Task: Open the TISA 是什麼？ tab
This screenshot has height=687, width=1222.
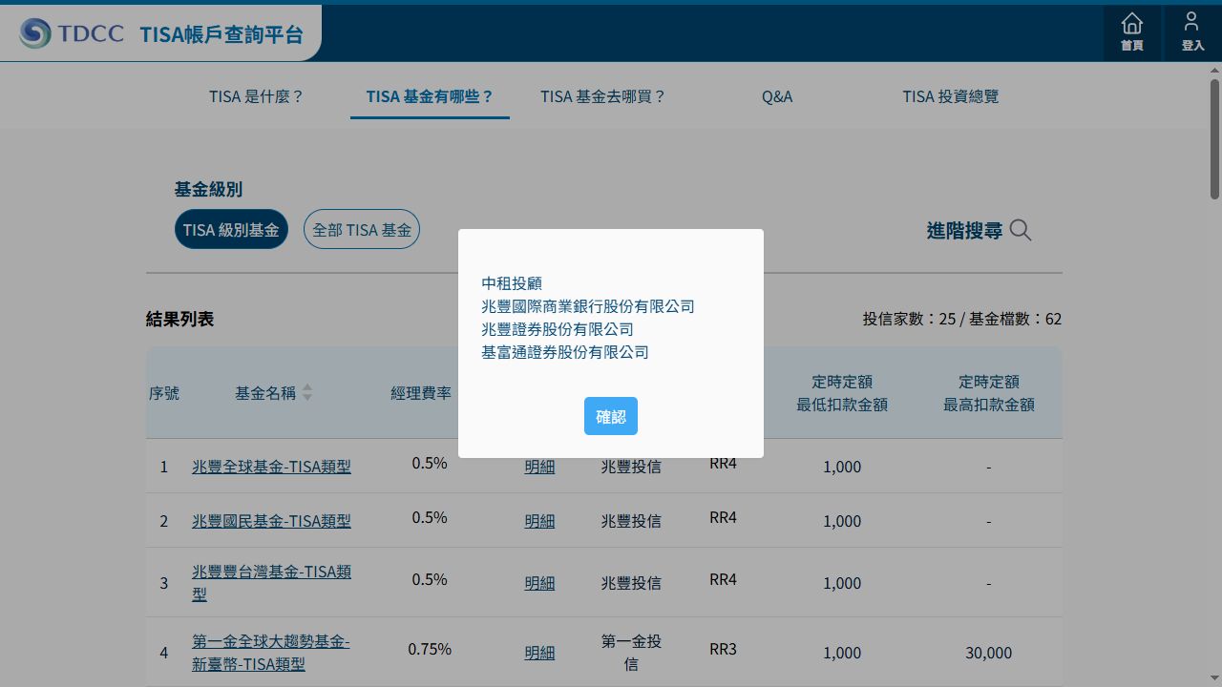Action: [257, 96]
